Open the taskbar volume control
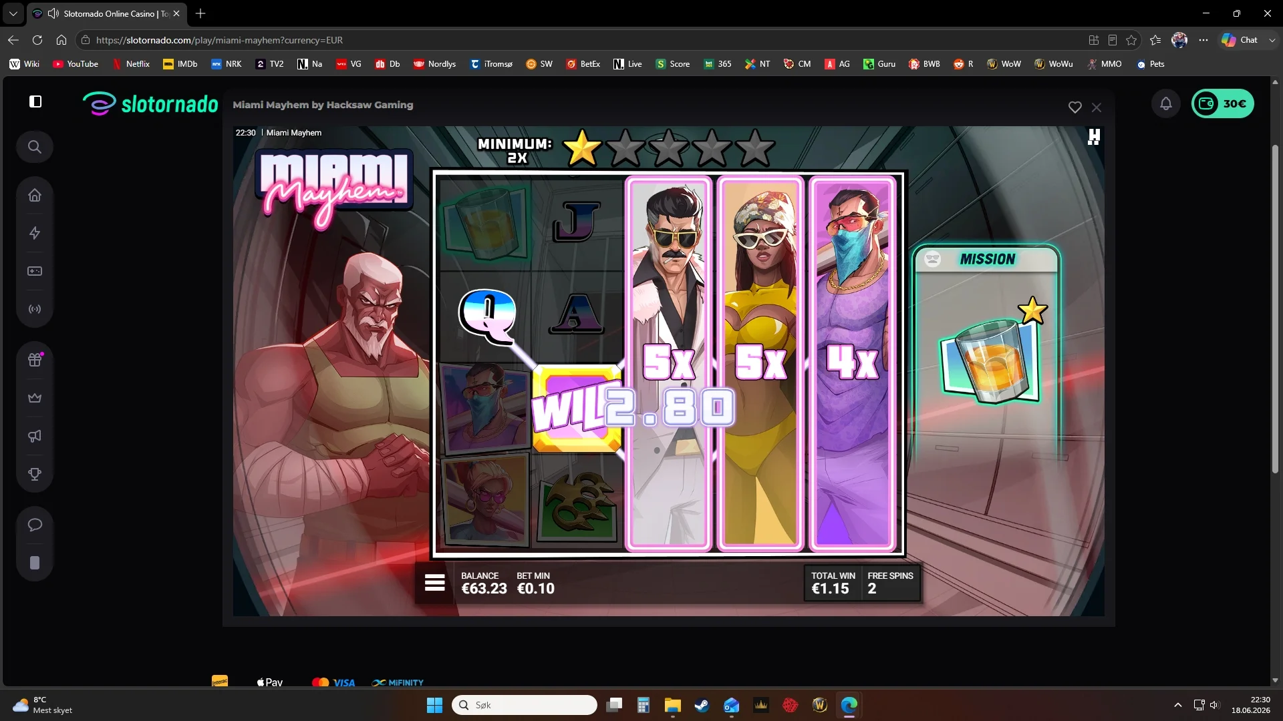Image resolution: width=1283 pixels, height=721 pixels. (1214, 705)
